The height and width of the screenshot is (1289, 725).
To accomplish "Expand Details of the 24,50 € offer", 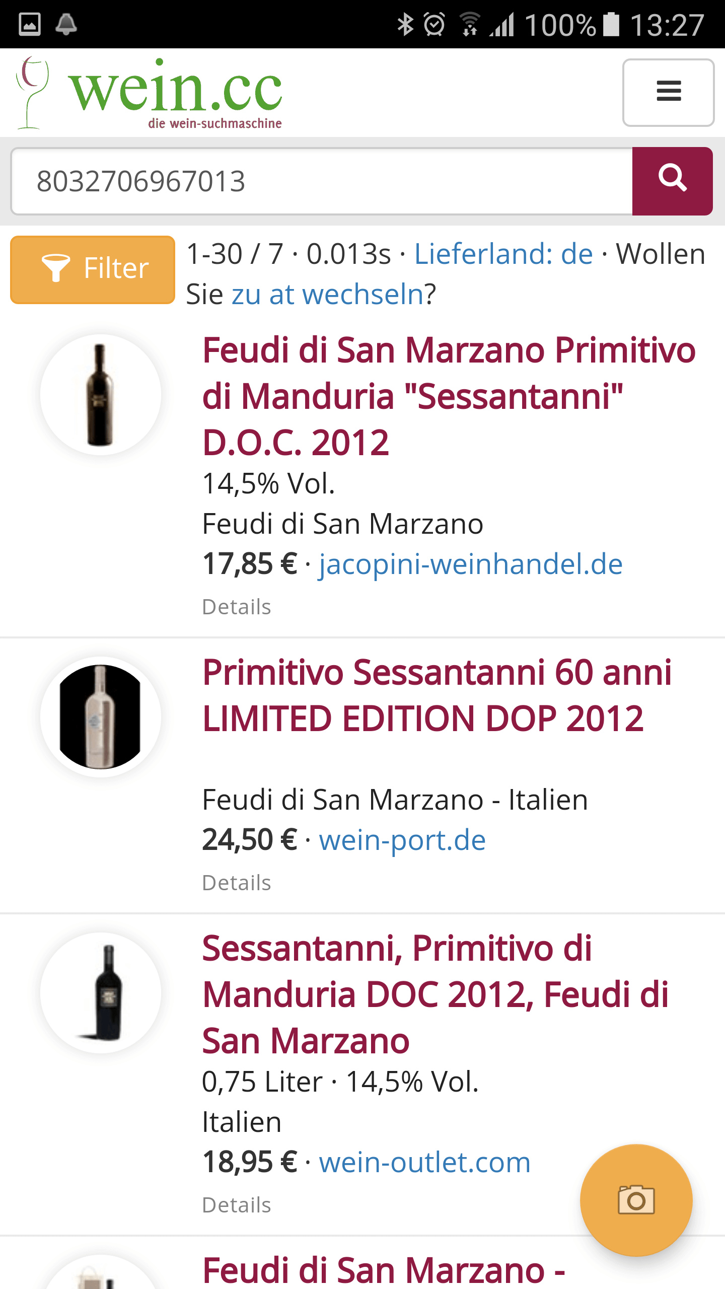I will [x=237, y=883].
